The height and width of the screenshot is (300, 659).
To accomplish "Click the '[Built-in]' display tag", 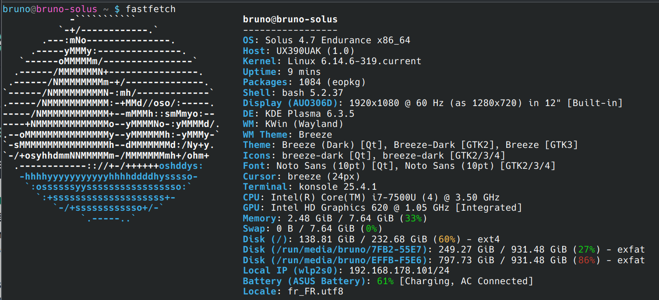I will point(595,103).
